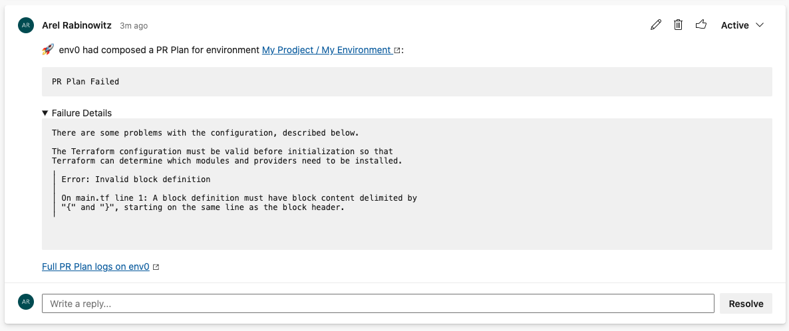Click the AR avatar next to Arel Rabinowitz
Screen dimensions: 789x331
(x=26, y=25)
